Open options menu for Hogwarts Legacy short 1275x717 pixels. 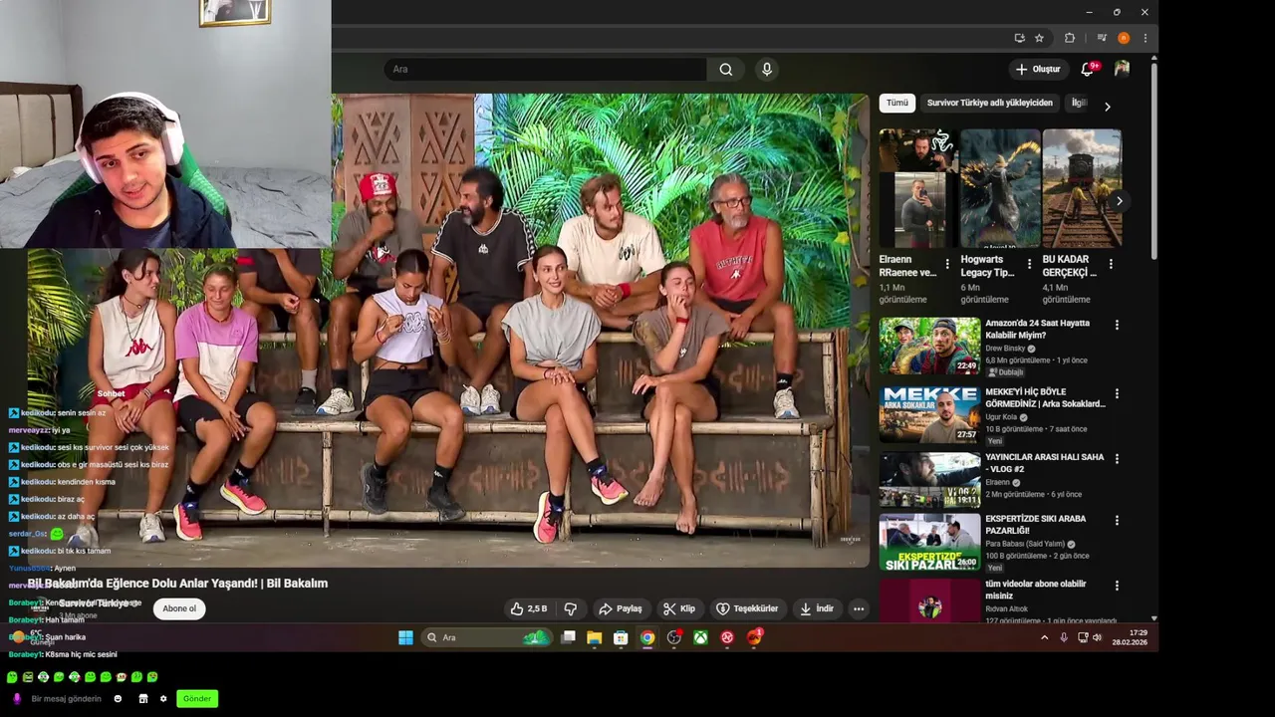1029,264
